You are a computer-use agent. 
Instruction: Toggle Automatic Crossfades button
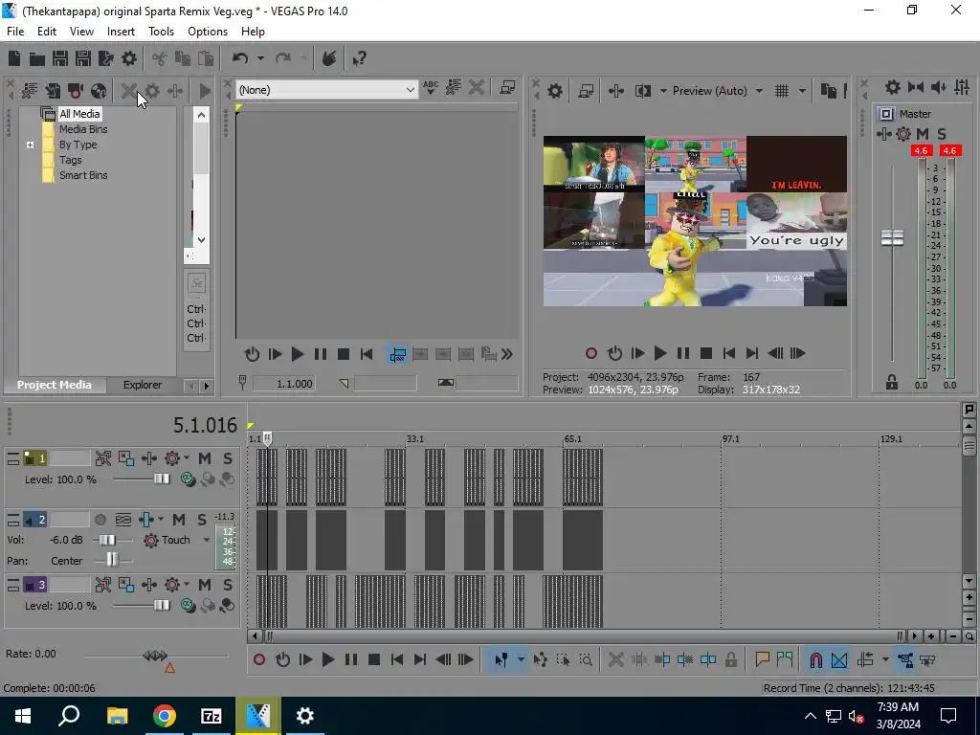coord(839,660)
